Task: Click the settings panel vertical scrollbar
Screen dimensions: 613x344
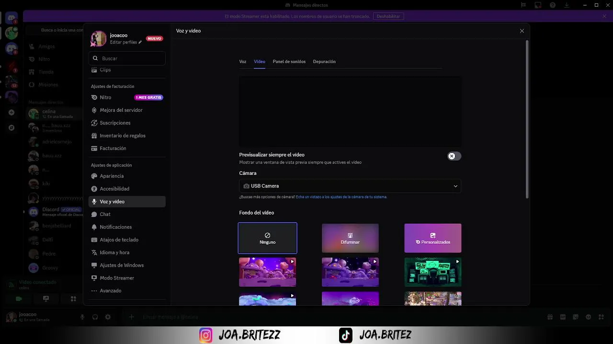Action: tap(527, 119)
